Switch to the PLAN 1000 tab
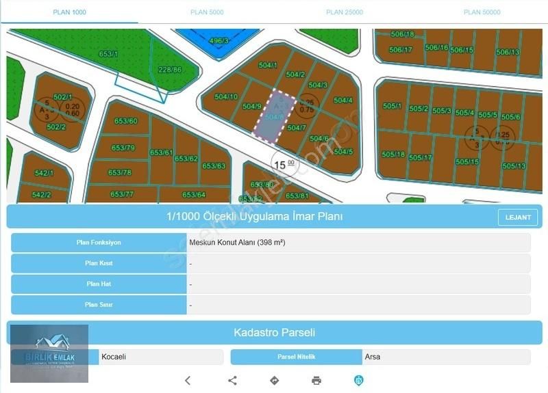 click(x=70, y=12)
